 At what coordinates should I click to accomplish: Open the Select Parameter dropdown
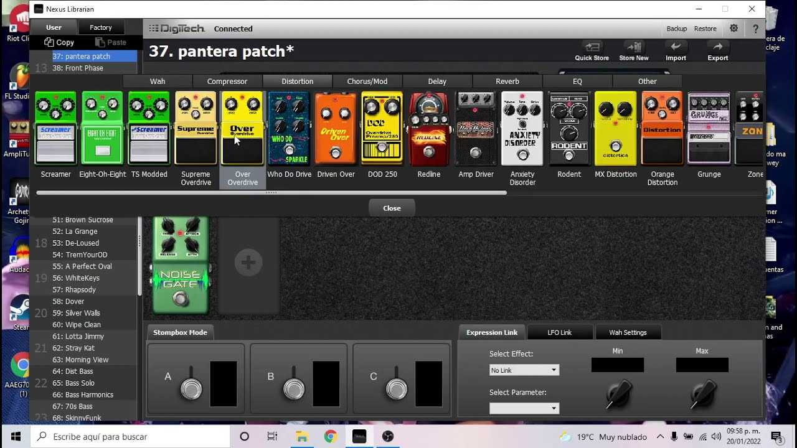coord(524,408)
